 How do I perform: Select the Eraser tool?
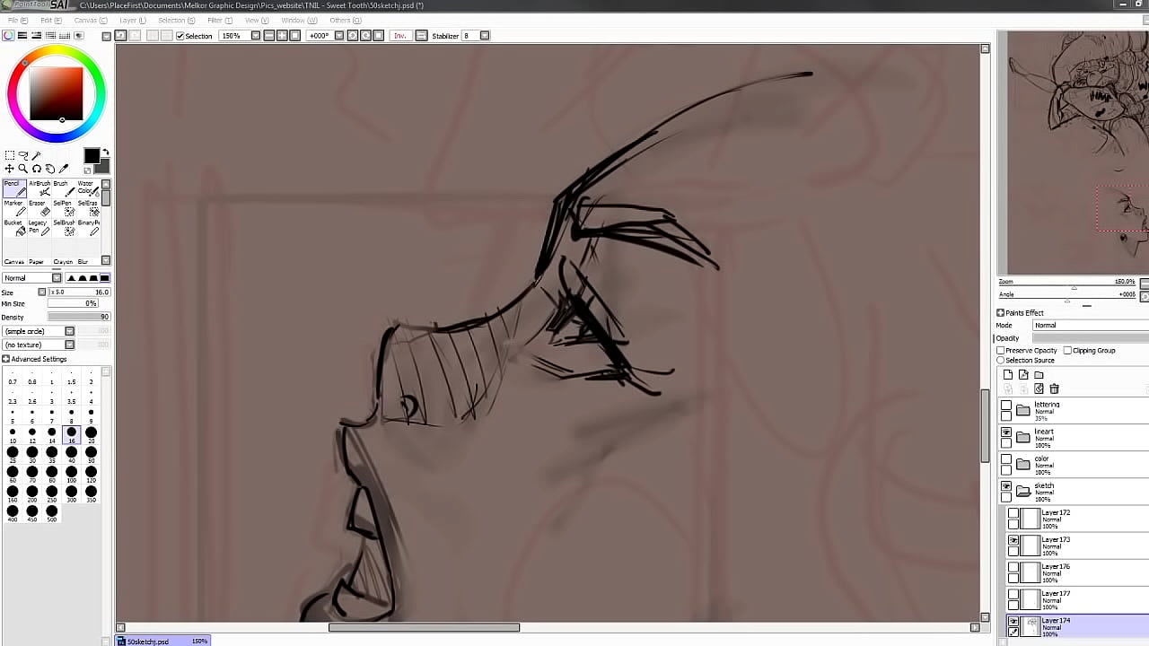pyautogui.click(x=39, y=208)
